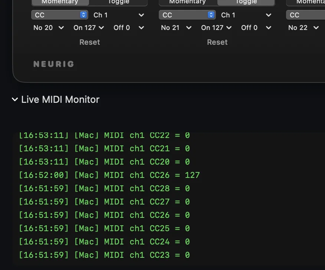This screenshot has width=325, height=270.
Task: Click Reset under the No 20 switch
Action: (90, 42)
